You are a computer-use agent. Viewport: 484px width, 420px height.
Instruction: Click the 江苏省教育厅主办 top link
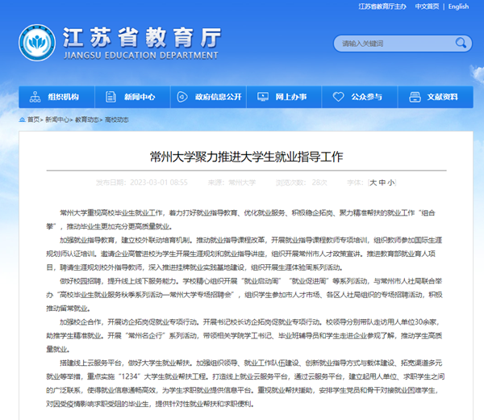pyautogui.click(x=382, y=6)
